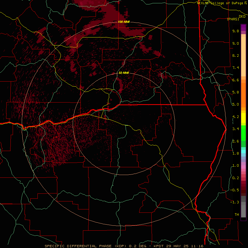Click the 8.2 scale value
Screen dimensions: 248x248
click(236, 55)
